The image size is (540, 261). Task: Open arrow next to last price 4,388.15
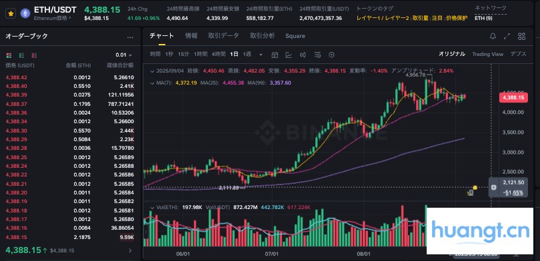pyautogui.click(x=130, y=251)
